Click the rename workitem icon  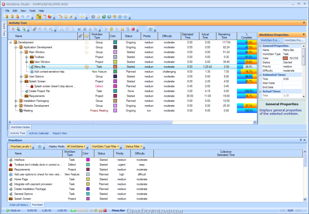pos(79,29)
